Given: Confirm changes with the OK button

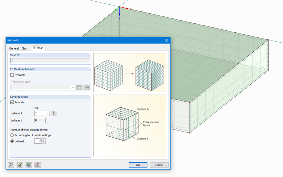Looking at the screenshot, I should coord(138,164).
